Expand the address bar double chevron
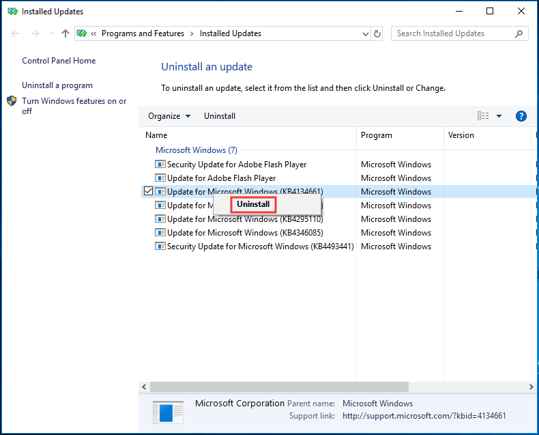539x435 pixels. [93, 33]
